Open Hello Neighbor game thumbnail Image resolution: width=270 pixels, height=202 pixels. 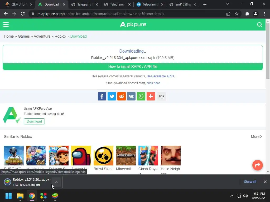pos(171,156)
